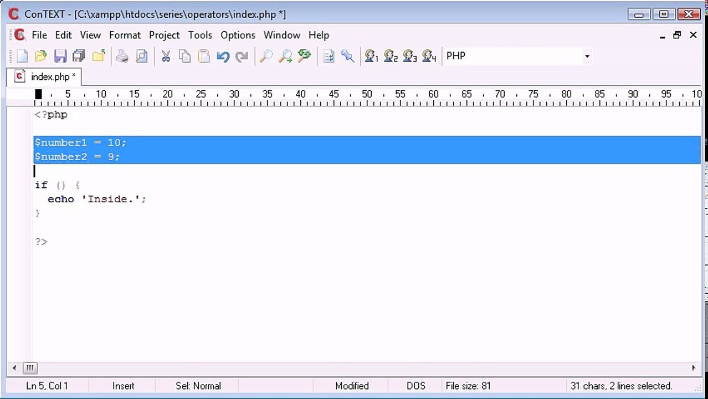Redo the last undone edit
This screenshot has height=399, width=708.
coord(242,56)
